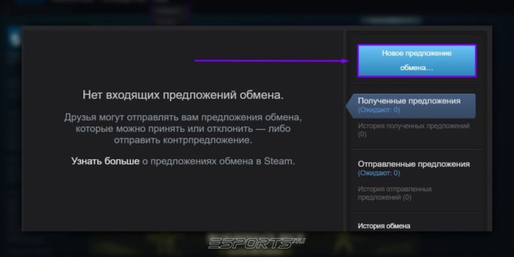Click the 'Нет входящих предложений обмена.' heading
The image size is (514, 257).
click(x=183, y=96)
